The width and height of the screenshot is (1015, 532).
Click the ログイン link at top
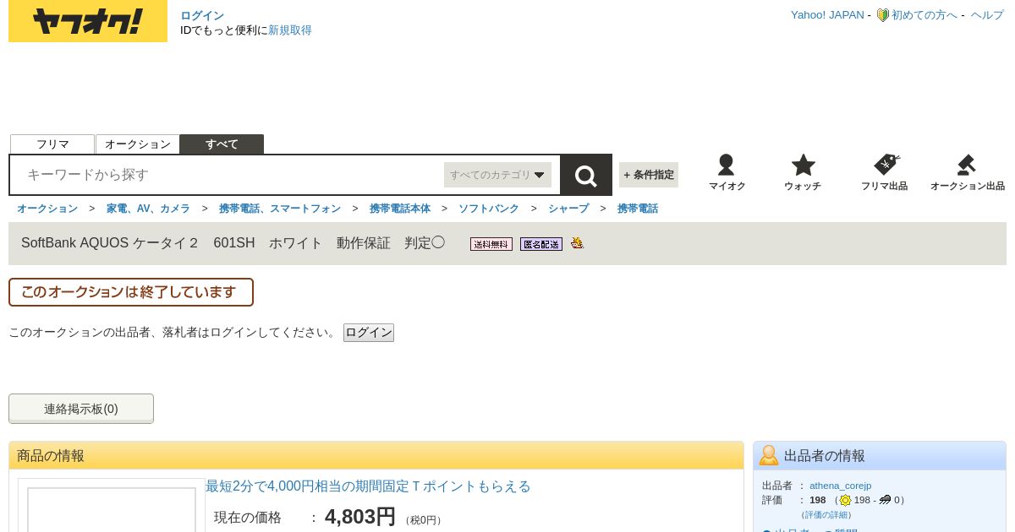202,15
